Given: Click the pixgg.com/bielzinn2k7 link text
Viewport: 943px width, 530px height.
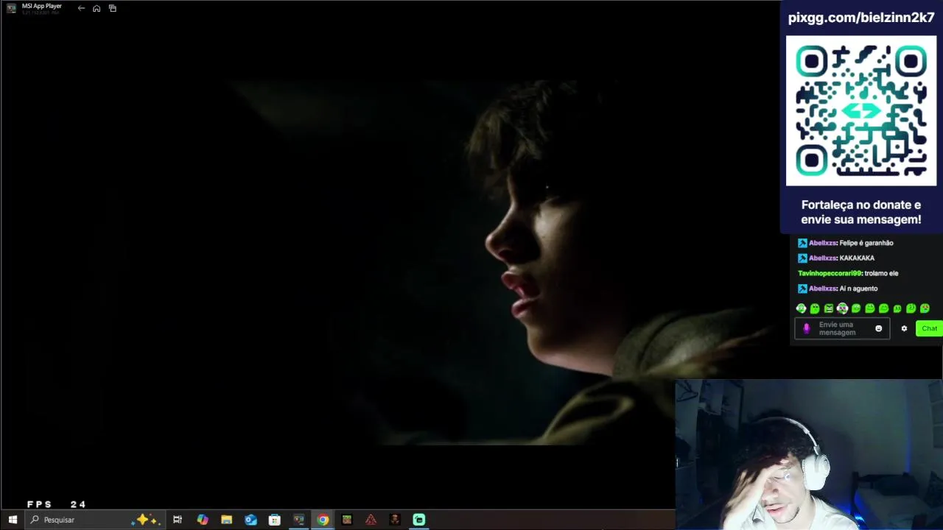Looking at the screenshot, I should [x=861, y=18].
